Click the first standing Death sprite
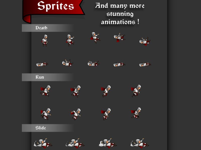This screenshot has height=150, width=201. coord(45,40)
